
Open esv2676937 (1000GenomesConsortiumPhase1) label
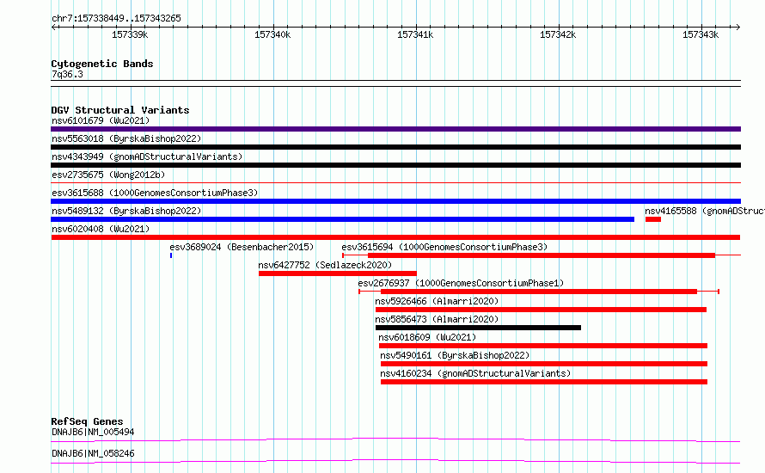tap(461, 283)
